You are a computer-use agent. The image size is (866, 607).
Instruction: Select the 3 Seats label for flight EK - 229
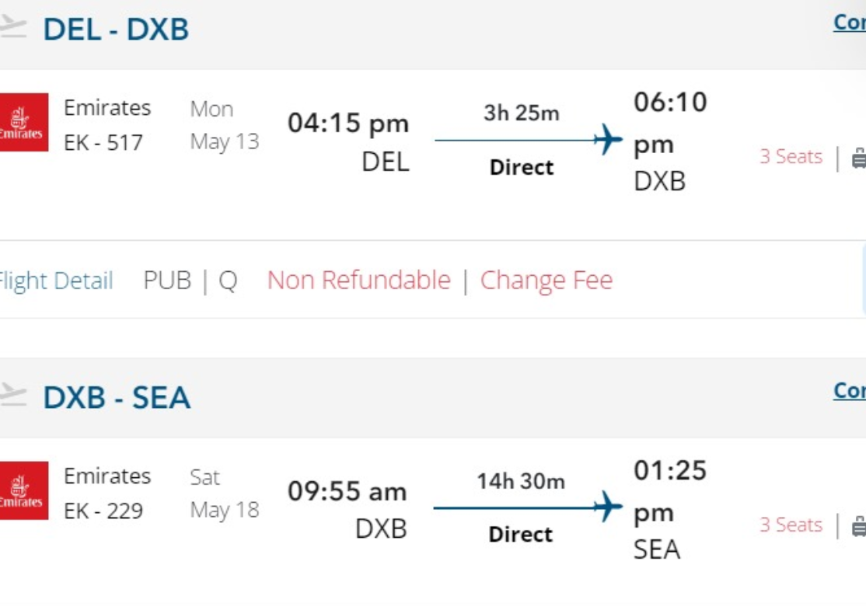click(790, 525)
